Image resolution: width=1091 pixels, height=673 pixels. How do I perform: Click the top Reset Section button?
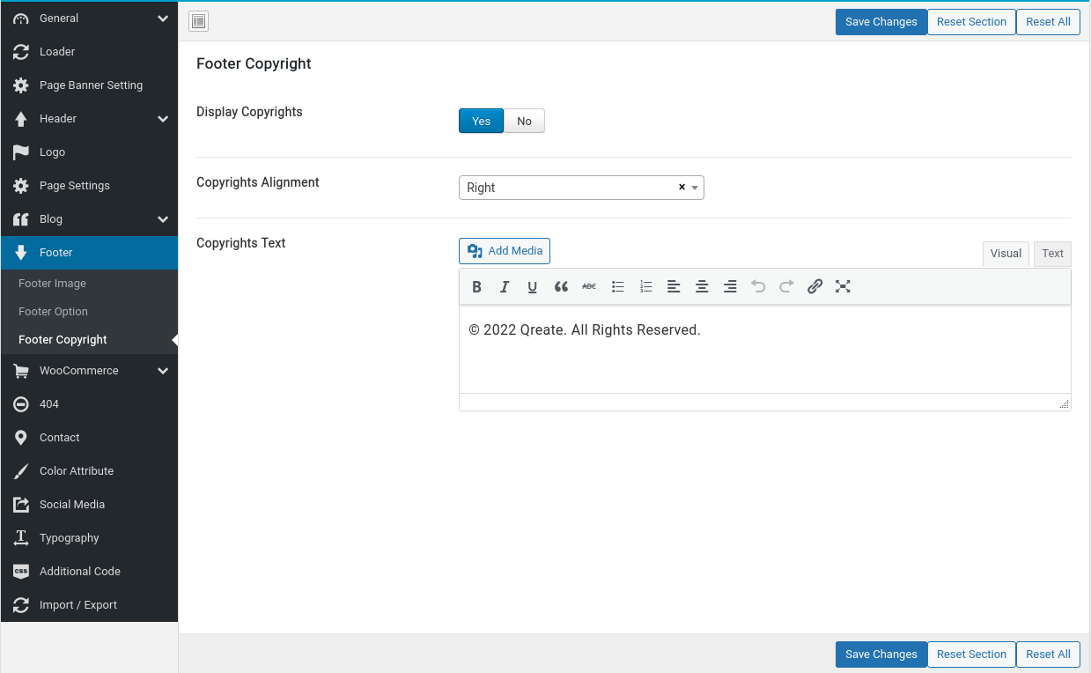click(x=971, y=22)
